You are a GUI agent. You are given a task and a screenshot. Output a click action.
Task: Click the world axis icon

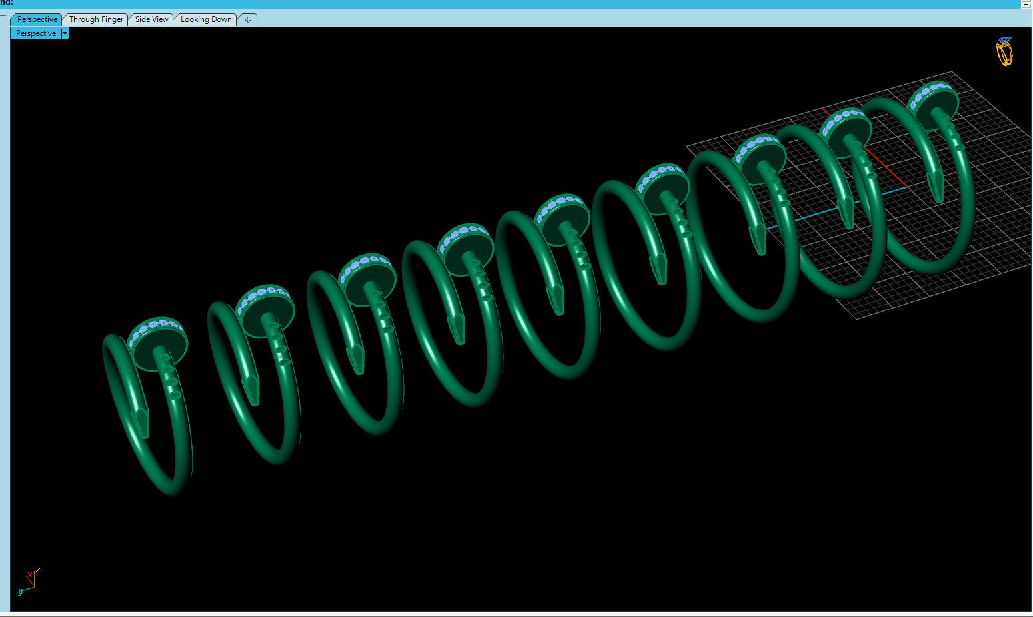point(29,580)
